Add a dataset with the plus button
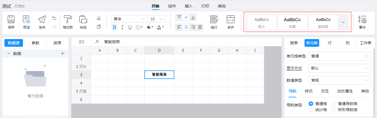Screen dimensions: 377x118 click(x=63, y=53)
